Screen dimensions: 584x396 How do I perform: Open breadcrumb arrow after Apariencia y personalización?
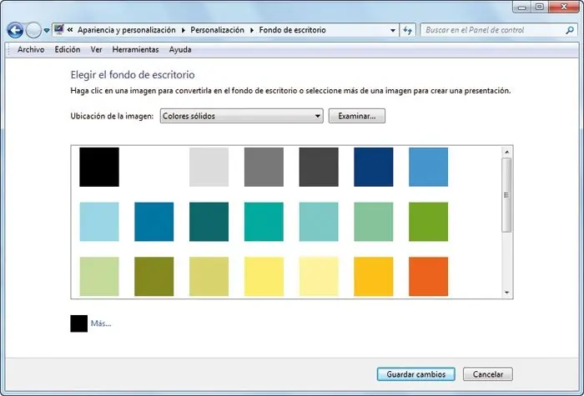click(184, 30)
